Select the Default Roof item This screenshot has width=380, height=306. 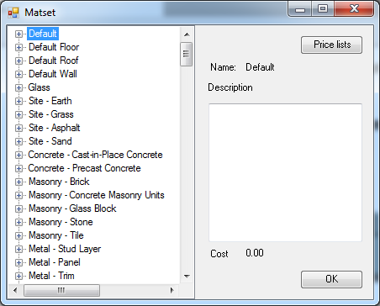click(x=54, y=61)
